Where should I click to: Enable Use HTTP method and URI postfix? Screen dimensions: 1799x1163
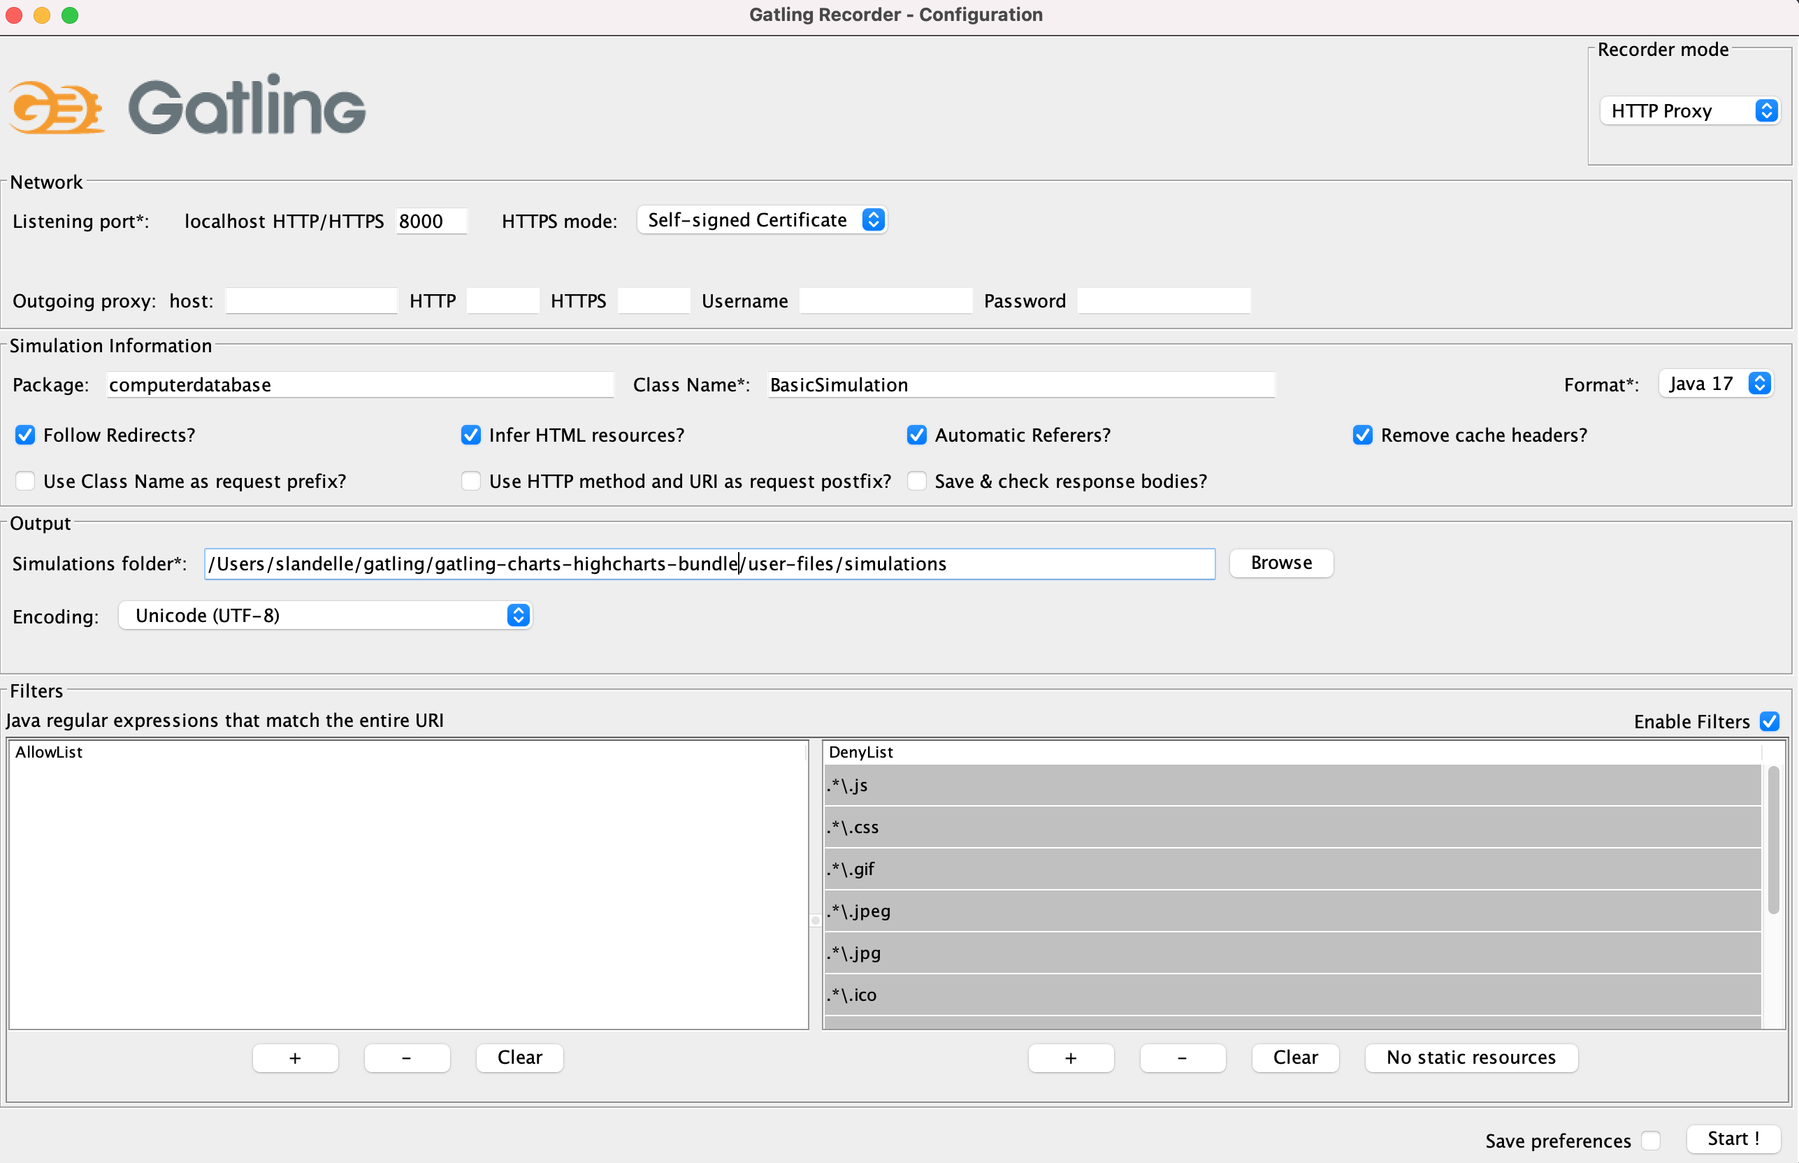coord(470,481)
